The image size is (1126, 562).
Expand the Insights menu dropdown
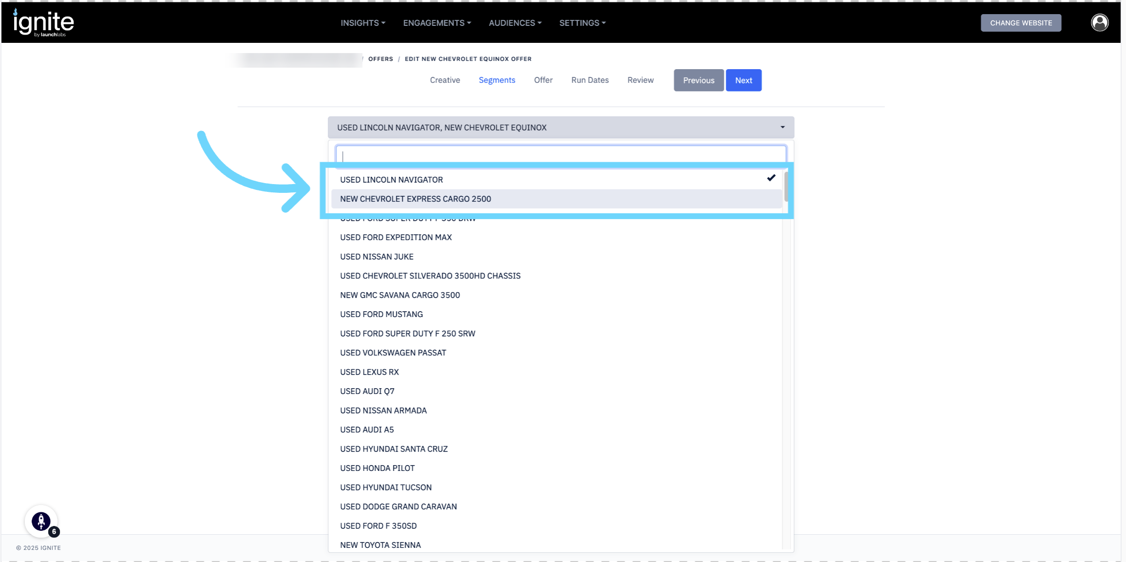tap(363, 23)
